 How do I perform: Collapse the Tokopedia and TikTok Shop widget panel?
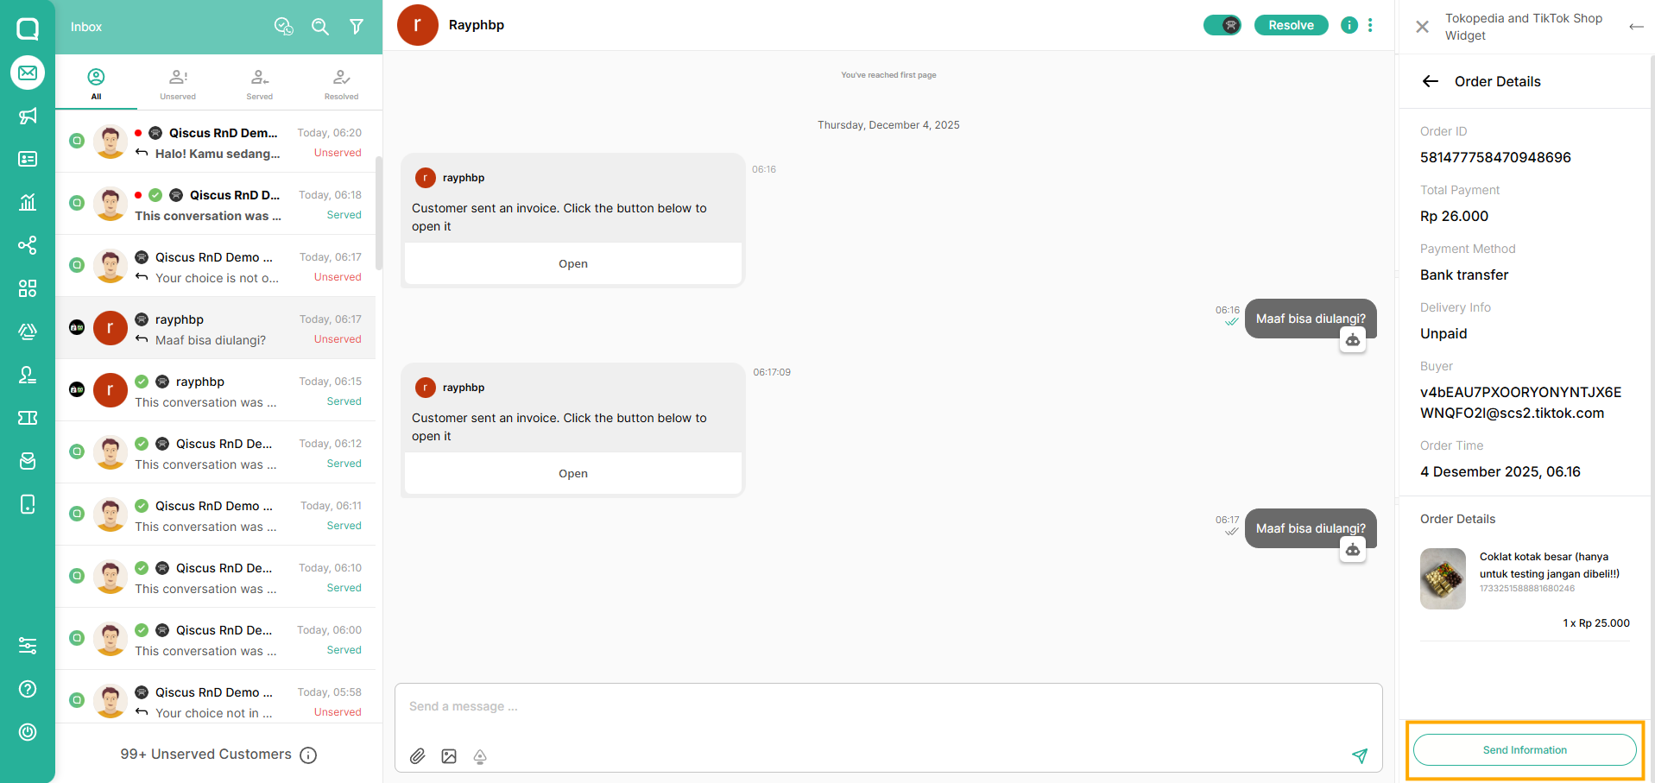1636,27
